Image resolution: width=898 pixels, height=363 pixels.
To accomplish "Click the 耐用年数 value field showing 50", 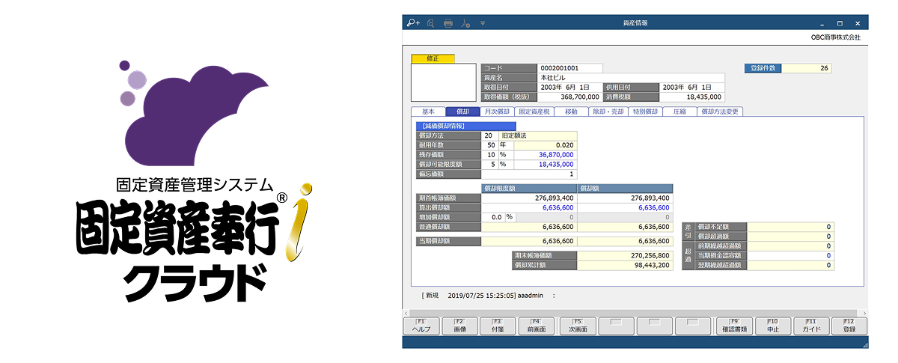I will pyautogui.click(x=489, y=145).
